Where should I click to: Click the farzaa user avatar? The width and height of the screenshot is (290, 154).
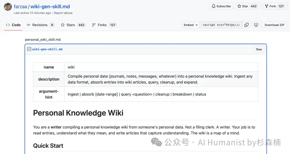pos(8,7)
